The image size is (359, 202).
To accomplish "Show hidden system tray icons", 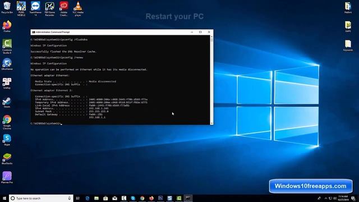I will click(x=326, y=198).
